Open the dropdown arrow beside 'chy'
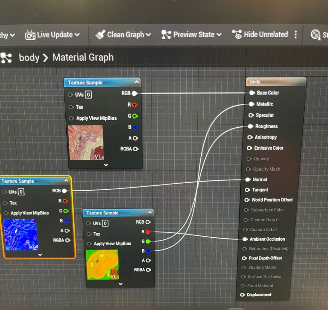This screenshot has height=310, width=328. pyautogui.click(x=12, y=35)
